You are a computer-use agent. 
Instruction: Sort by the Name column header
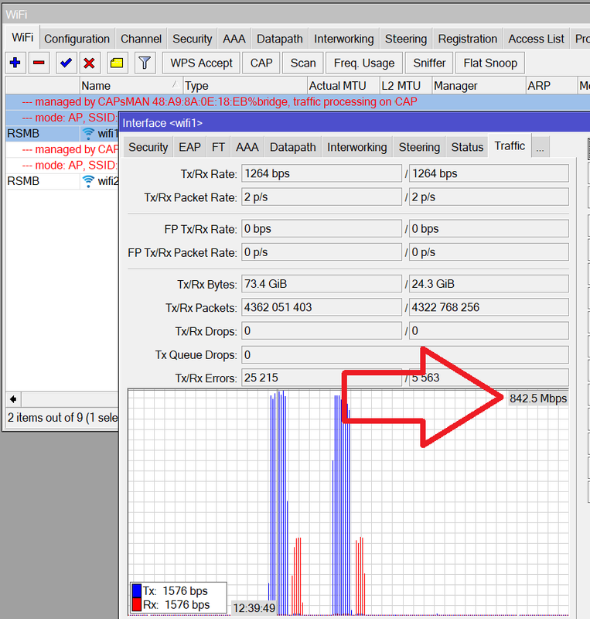click(x=130, y=86)
